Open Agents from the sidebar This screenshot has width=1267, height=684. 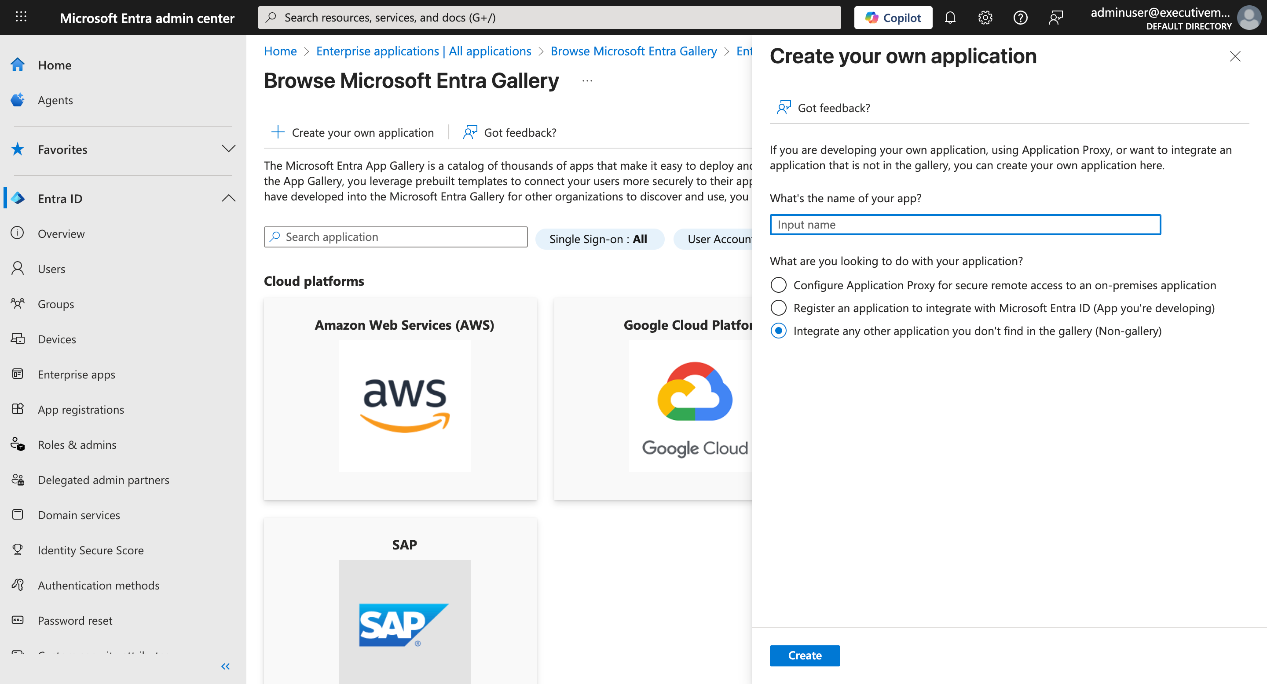click(x=55, y=100)
